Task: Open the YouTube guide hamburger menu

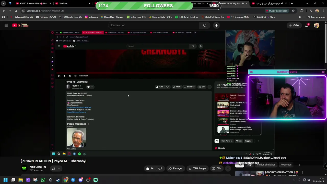Action: pos(6,25)
